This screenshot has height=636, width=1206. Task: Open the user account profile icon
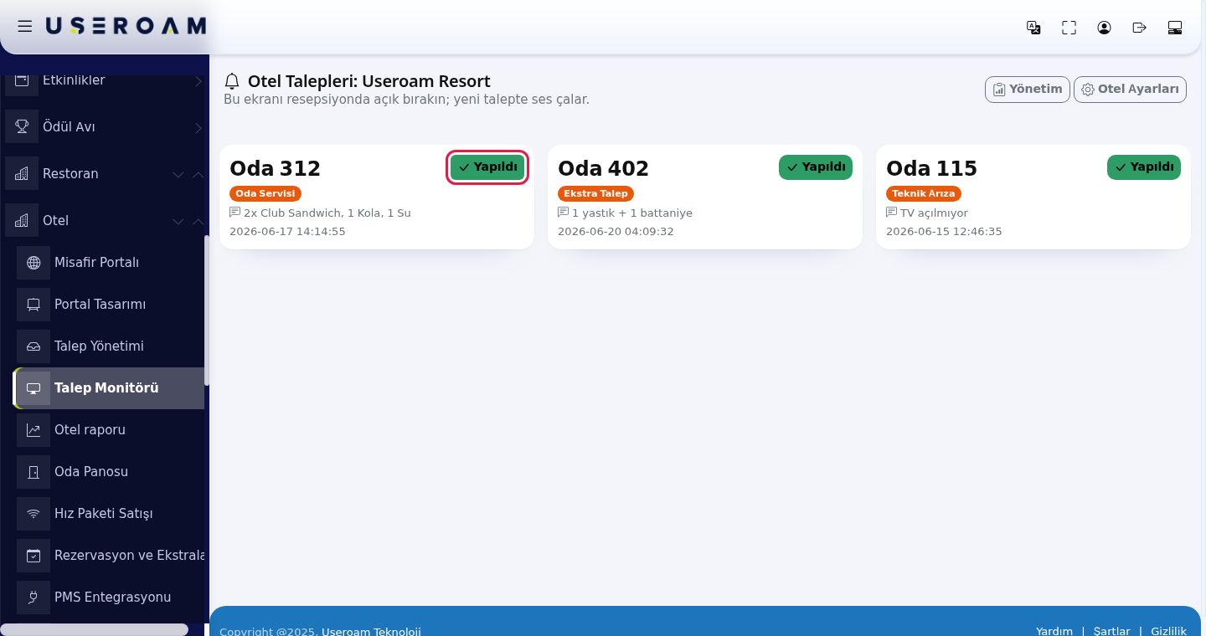coord(1104,28)
